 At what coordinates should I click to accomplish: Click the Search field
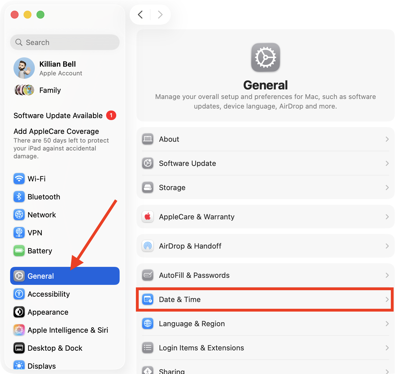(65, 42)
